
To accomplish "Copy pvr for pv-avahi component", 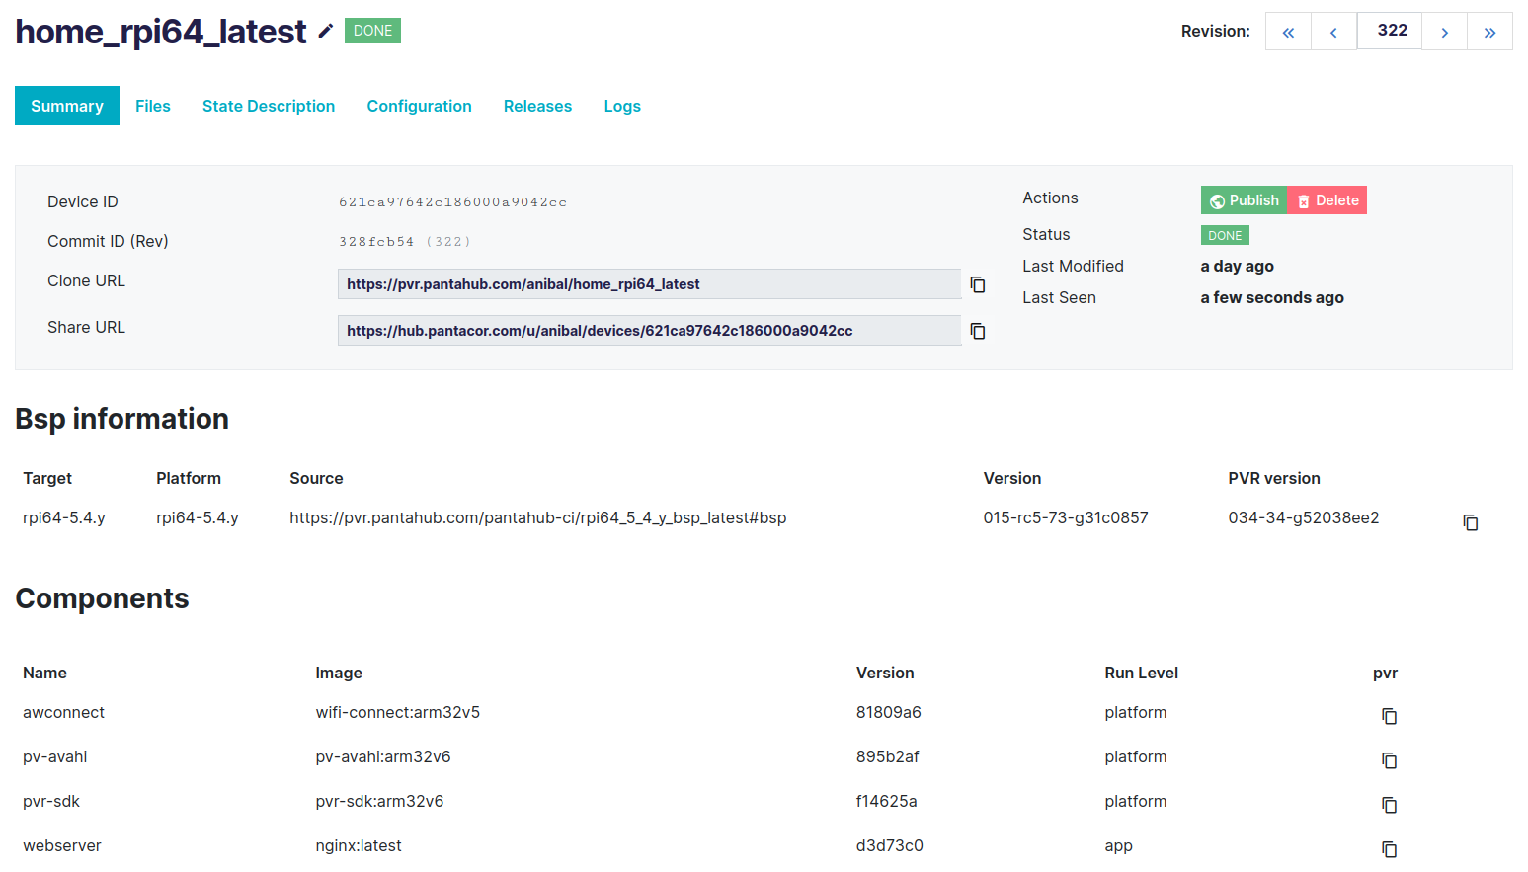I will [x=1389, y=760].
